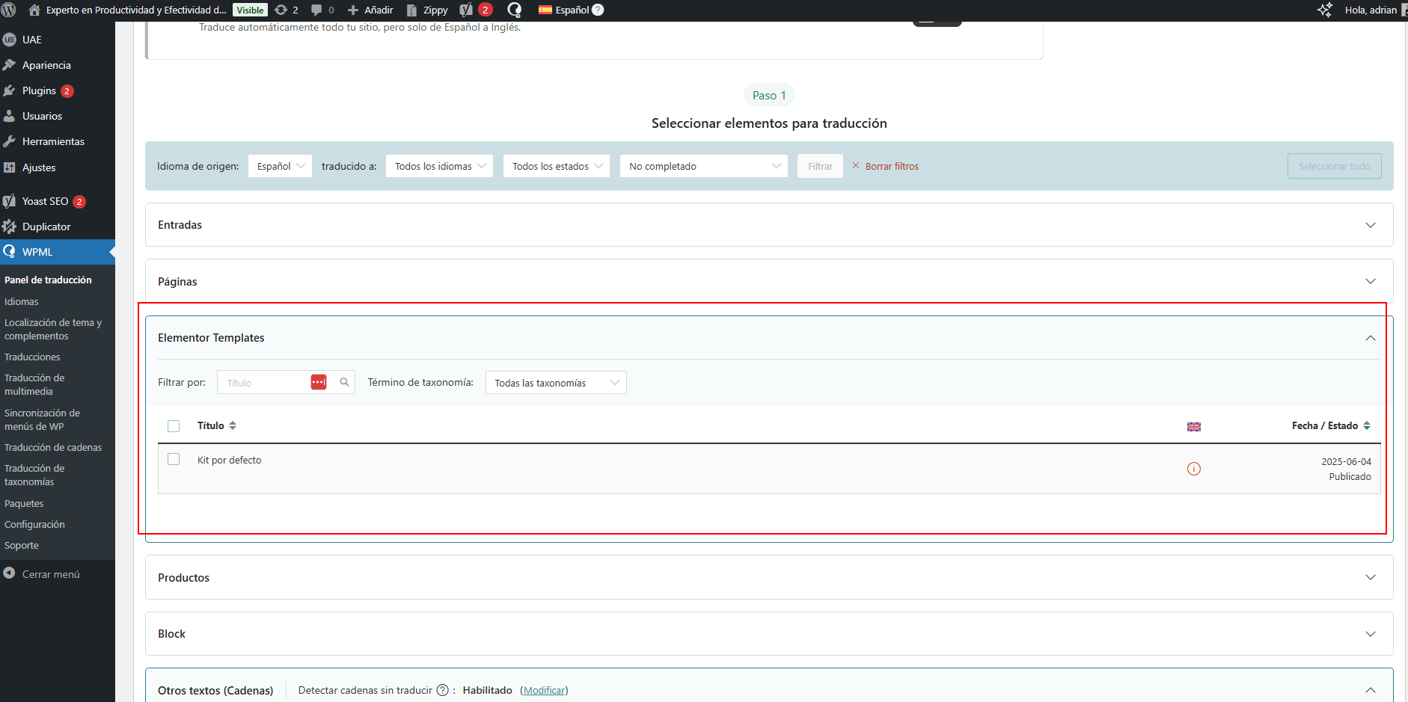Open the Plugins menu in sidebar
Viewport: 1408px width, 702px height.
pyautogui.click(x=39, y=90)
